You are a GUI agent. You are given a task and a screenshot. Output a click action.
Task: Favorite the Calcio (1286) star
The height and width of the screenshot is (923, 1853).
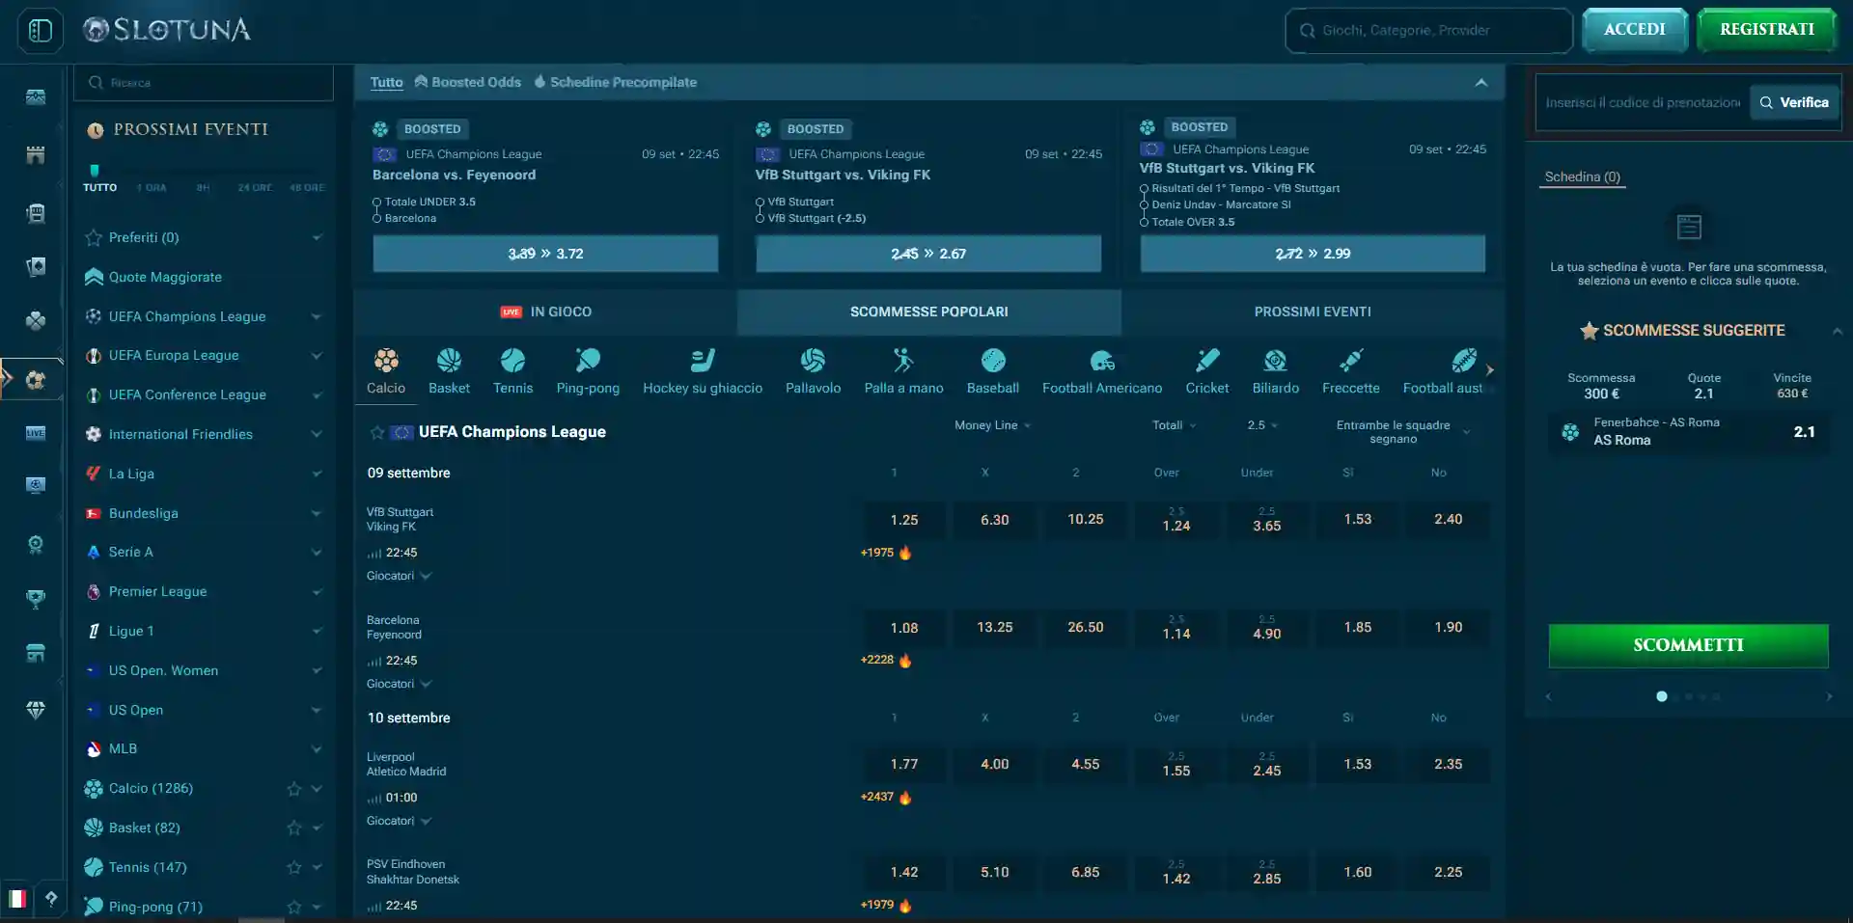294,789
